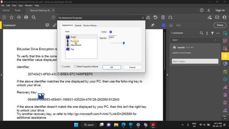Confirm dialog with OK button

pyautogui.click(x=112, y=67)
